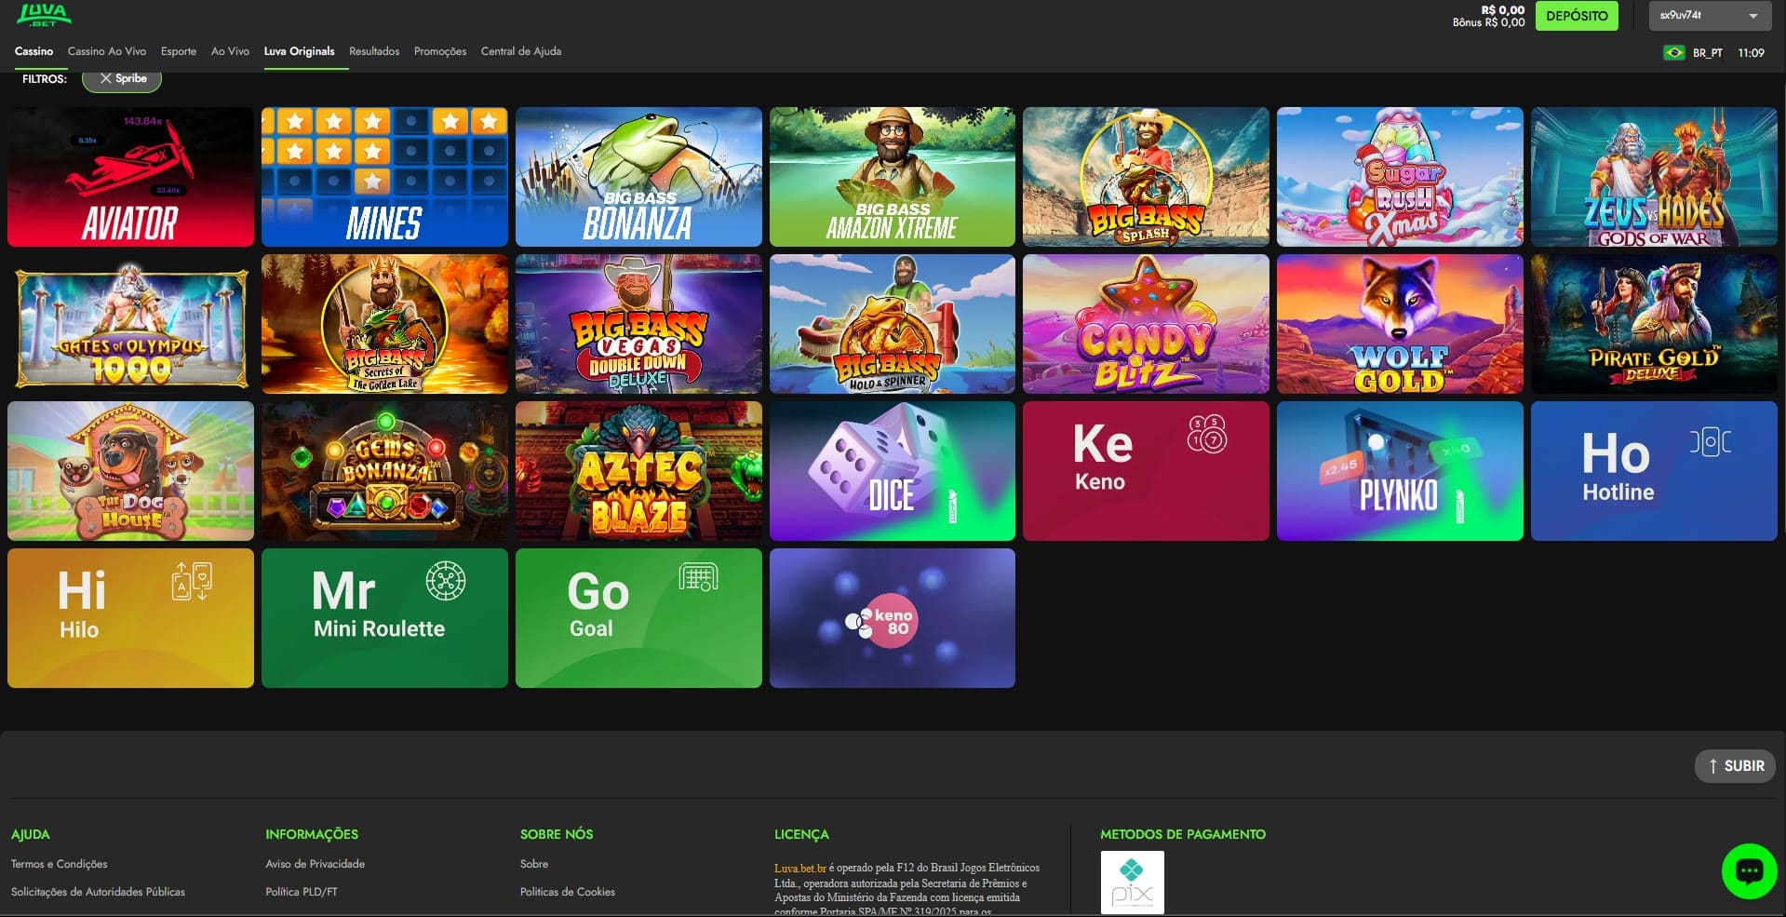Screen dimensions: 1786x917
Task: Open Big Bass Amazon Xtreme game
Action: [893, 177]
